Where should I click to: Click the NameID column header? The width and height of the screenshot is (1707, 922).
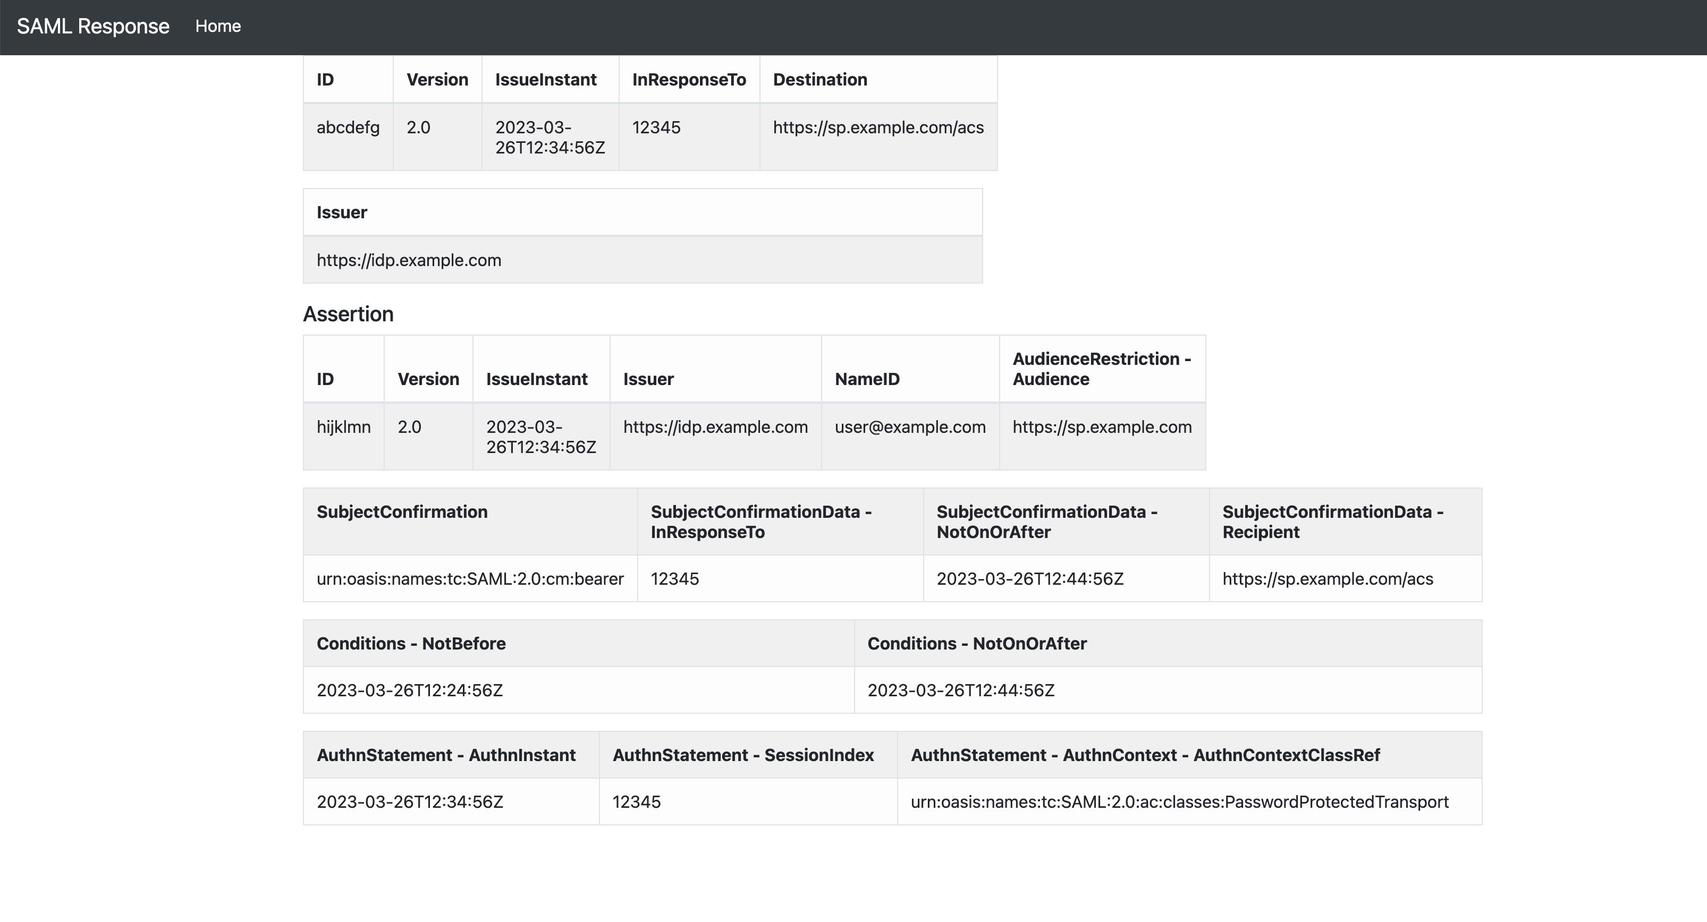click(910, 369)
